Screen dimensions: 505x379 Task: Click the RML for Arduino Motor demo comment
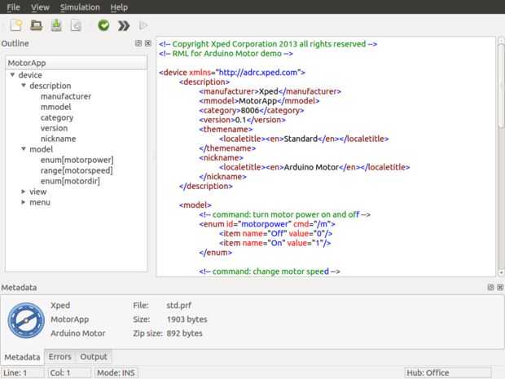pyautogui.click(x=226, y=54)
